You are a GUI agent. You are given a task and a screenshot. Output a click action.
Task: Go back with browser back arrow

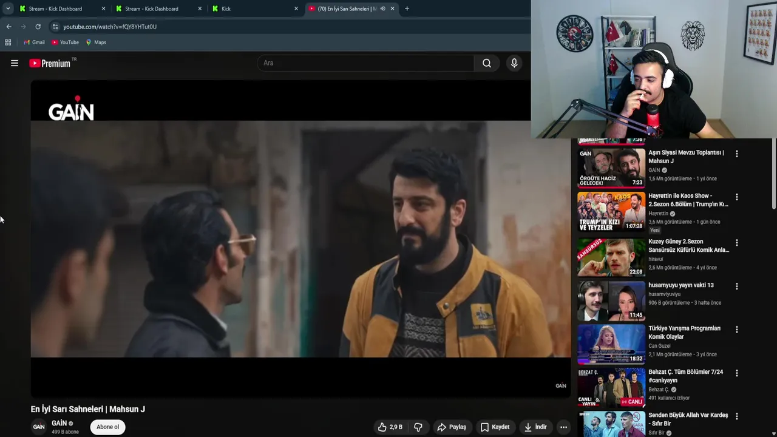click(8, 27)
